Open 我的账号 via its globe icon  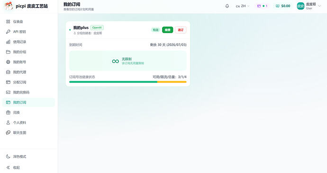[8, 62]
